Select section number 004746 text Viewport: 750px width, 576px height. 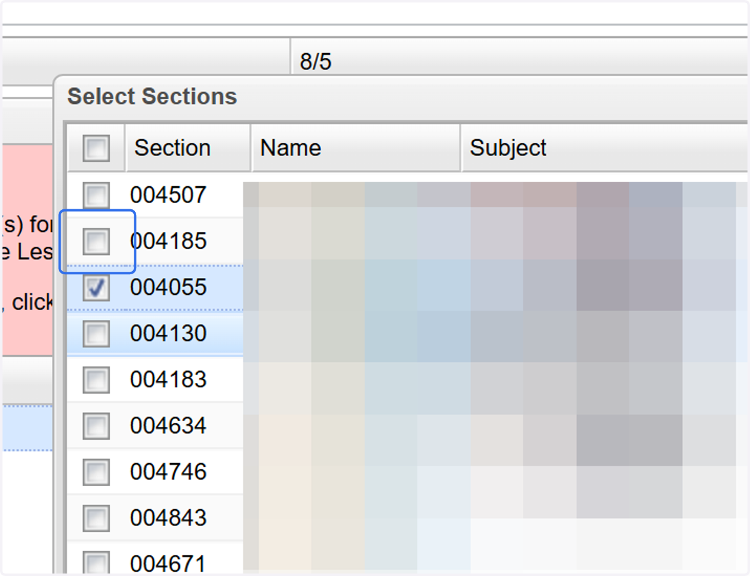pos(168,472)
